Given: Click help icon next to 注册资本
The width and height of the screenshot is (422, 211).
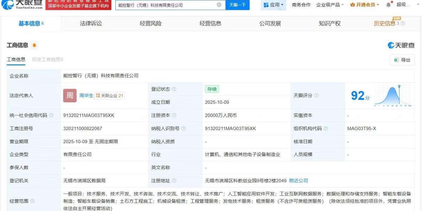Looking at the screenshot, I should point(174,115).
